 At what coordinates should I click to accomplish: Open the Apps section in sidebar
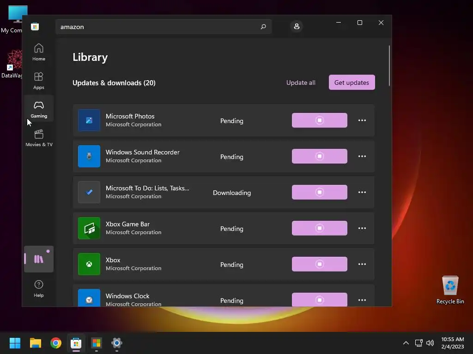point(39,81)
